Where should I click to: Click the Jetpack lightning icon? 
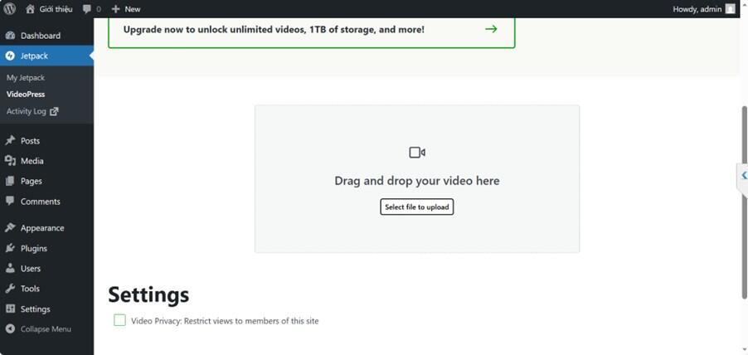10,56
